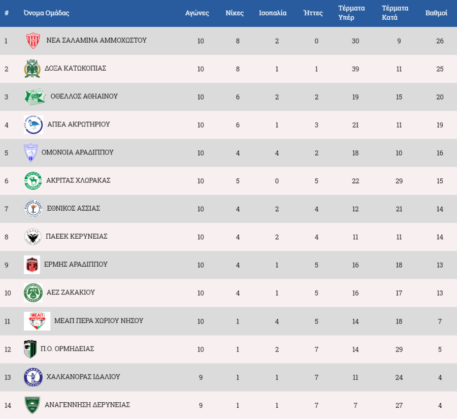Click the ΠΑΕΕΚ Κερύνειας eagle logo
The image size is (457, 419).
coord(32,237)
